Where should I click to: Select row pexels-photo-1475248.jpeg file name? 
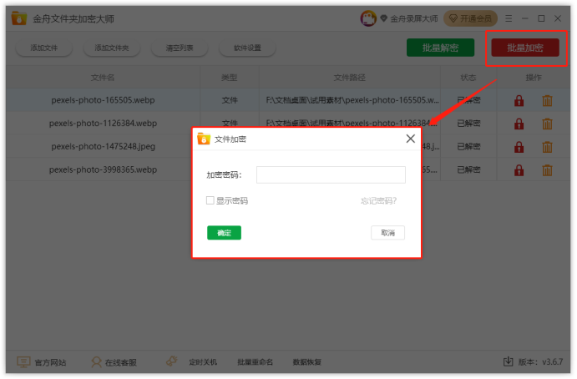pyautogui.click(x=103, y=146)
